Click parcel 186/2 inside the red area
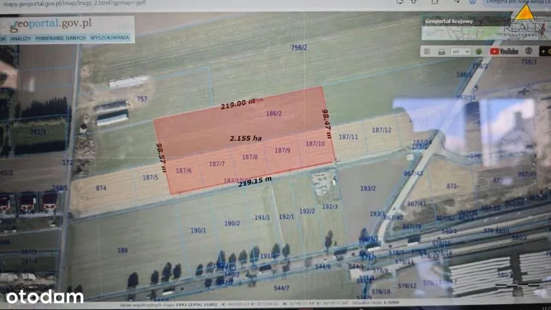The image size is (551, 310). click(274, 114)
